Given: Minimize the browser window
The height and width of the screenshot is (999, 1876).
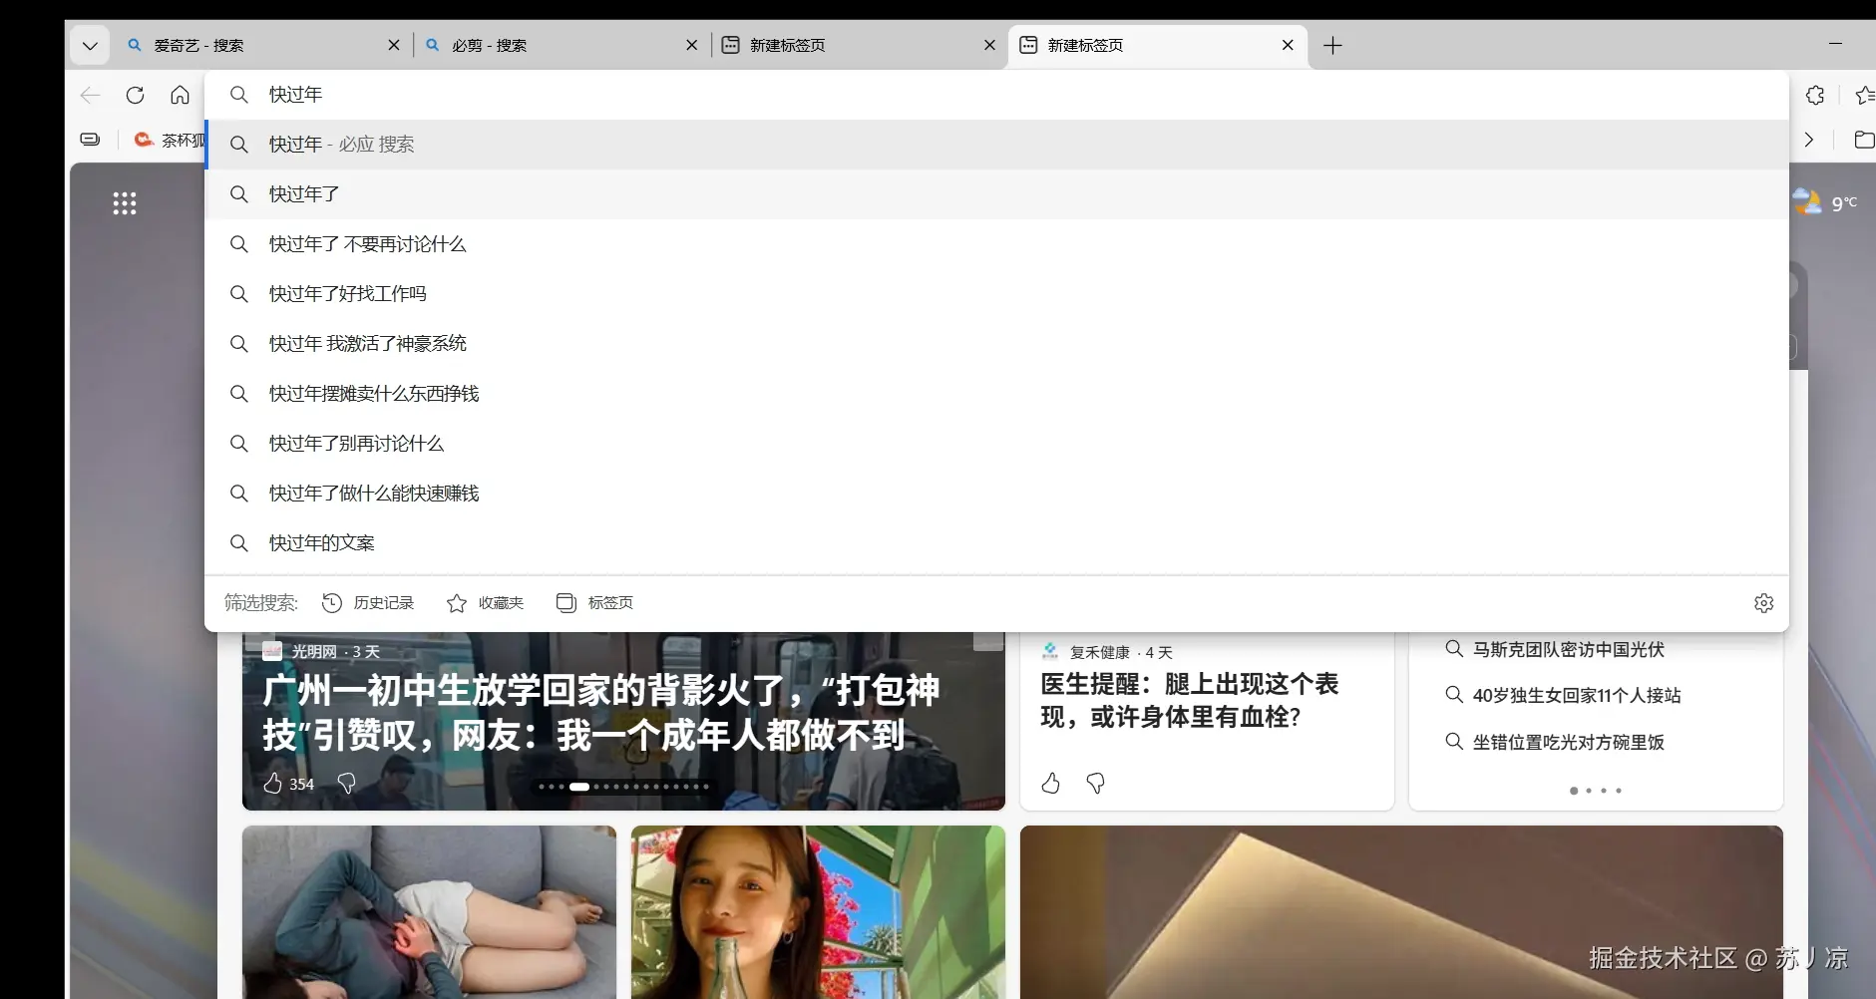Looking at the screenshot, I should (x=1835, y=45).
